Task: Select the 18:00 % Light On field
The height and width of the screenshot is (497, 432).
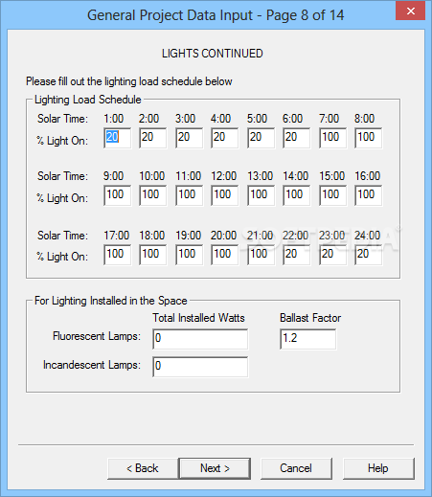Action: coord(152,255)
